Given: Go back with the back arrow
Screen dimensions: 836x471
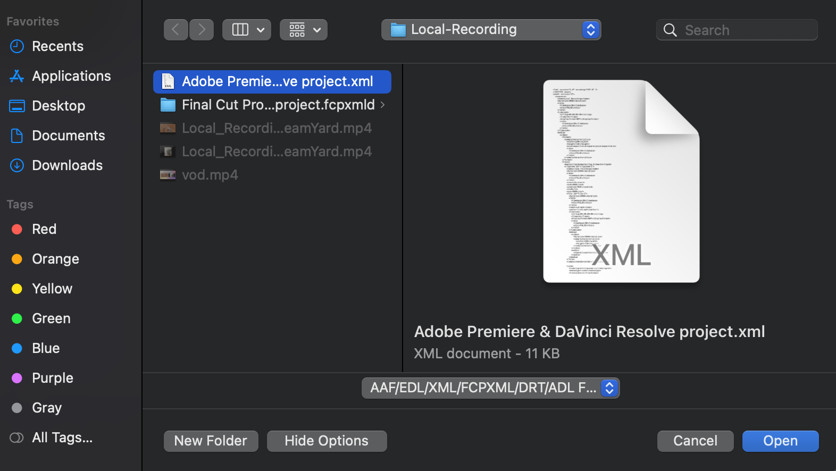Looking at the screenshot, I should point(175,30).
